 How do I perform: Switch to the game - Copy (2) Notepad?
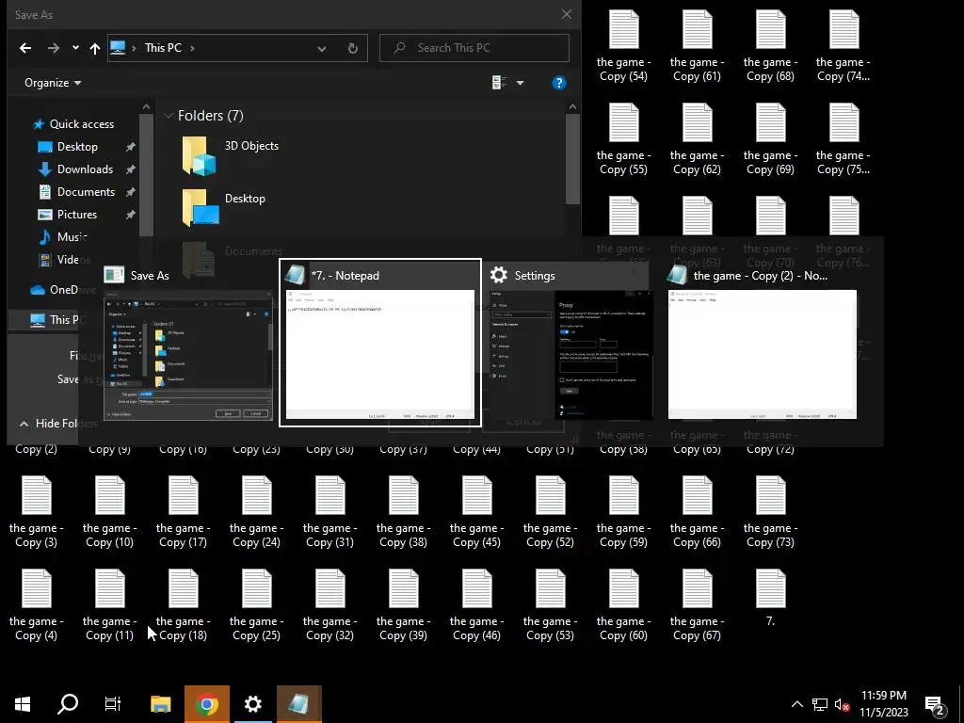763,343
